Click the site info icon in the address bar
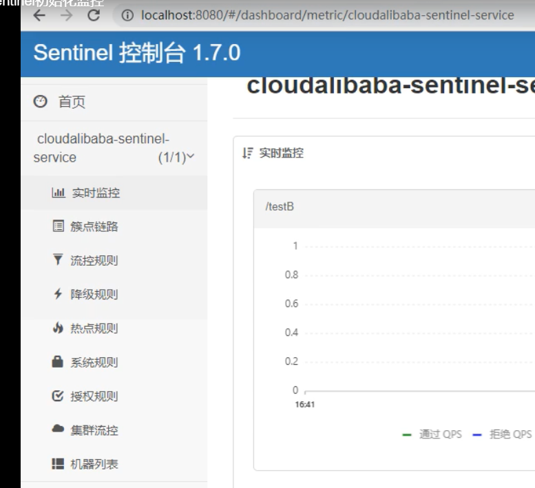The height and width of the screenshot is (488, 535). pyautogui.click(x=127, y=15)
